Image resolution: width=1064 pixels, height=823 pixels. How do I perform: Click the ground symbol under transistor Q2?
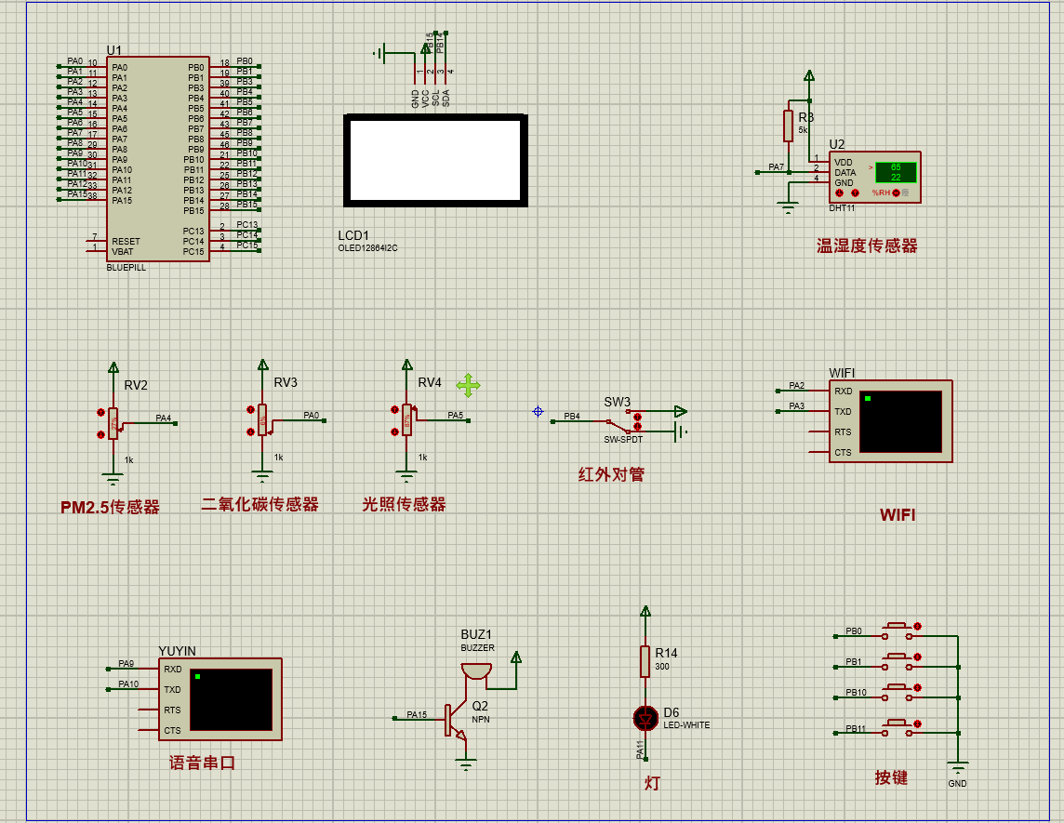coord(465,765)
